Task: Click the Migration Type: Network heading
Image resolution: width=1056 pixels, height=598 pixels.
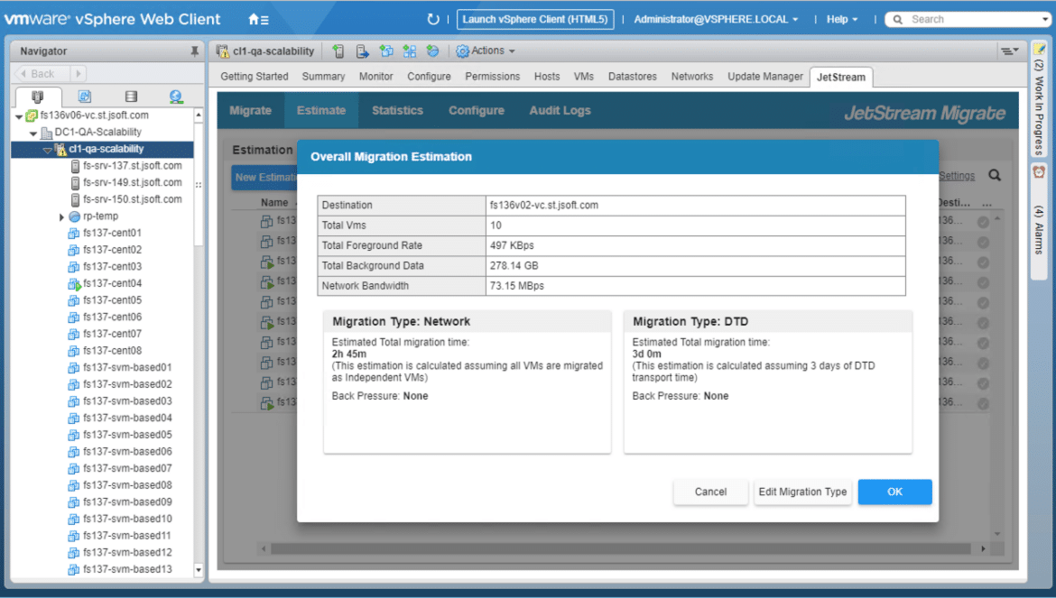Action: point(401,321)
